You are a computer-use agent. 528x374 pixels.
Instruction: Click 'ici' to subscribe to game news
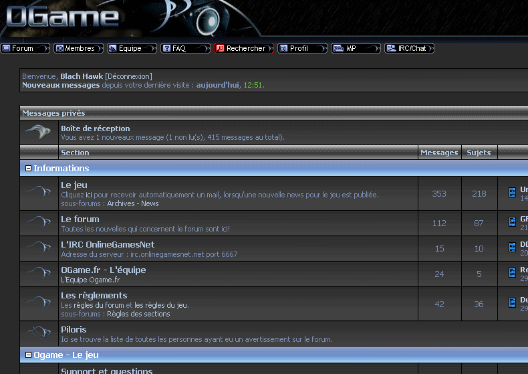point(89,195)
